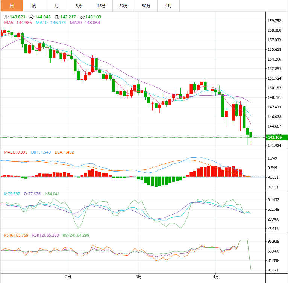Click the RSI(24): 64.299 label
Screen dimensions: 288x283
click(x=76, y=235)
